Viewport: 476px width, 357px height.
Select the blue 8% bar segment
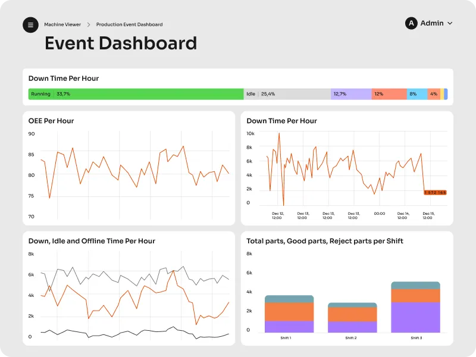417,94
